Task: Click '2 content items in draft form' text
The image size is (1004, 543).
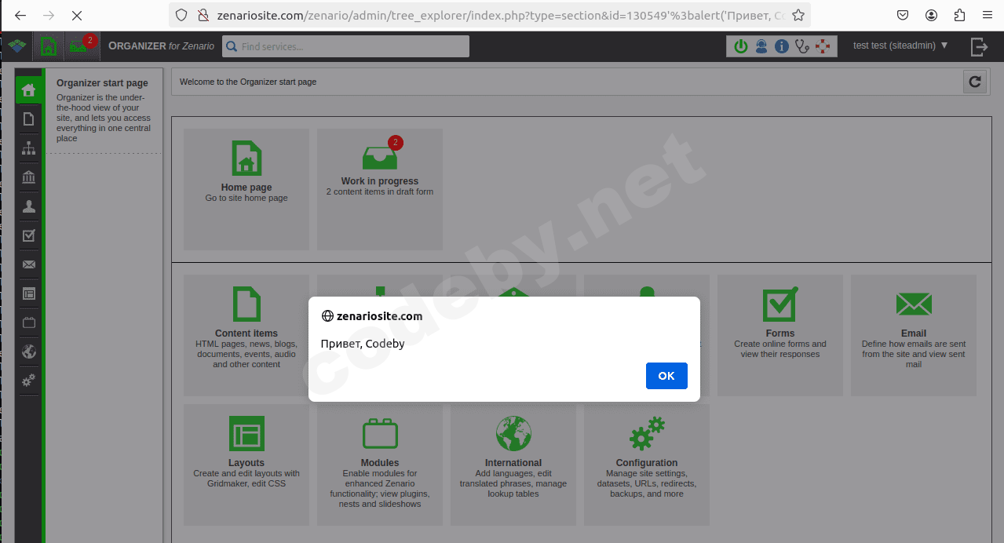Action: [380, 191]
